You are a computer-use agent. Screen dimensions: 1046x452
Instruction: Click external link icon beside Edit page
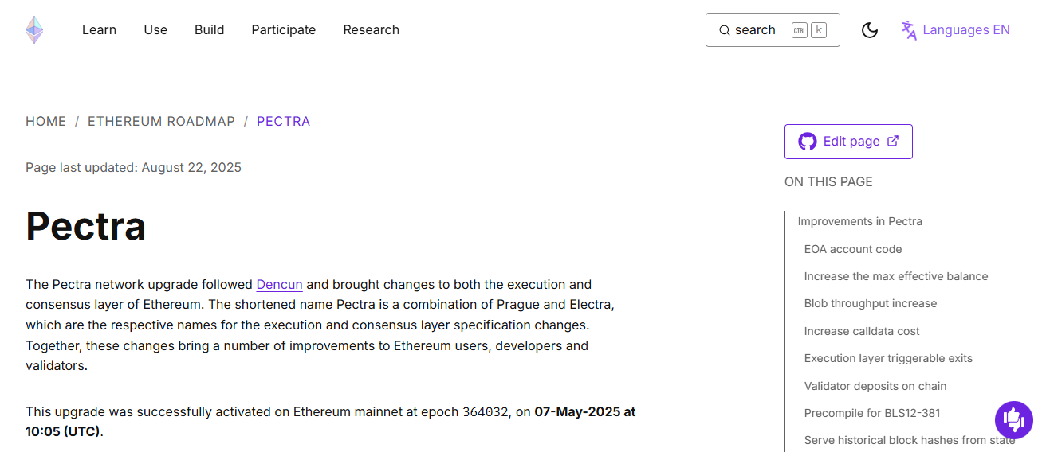(x=893, y=141)
